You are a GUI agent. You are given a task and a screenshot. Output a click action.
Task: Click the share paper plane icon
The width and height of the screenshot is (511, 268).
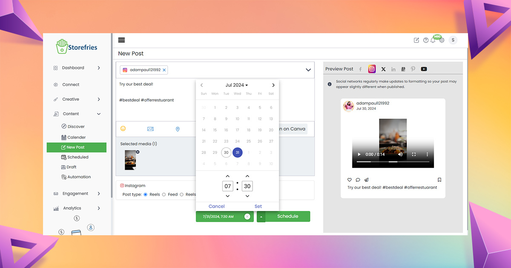[x=366, y=180]
